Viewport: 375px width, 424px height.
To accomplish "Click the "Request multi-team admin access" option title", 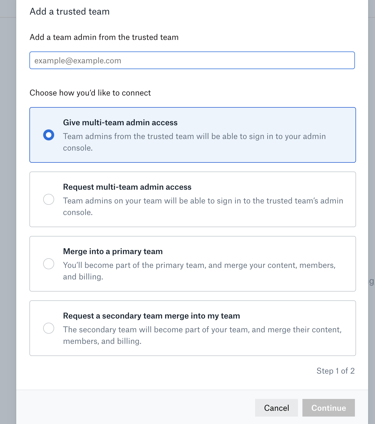I will [127, 187].
